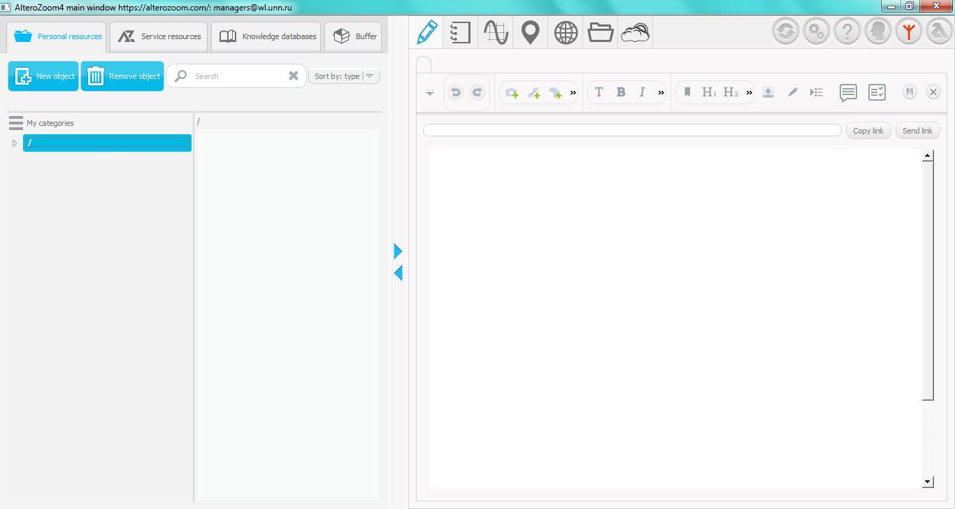Switch to the Service resources tab
This screenshot has width=955, height=509.
coord(159,36)
